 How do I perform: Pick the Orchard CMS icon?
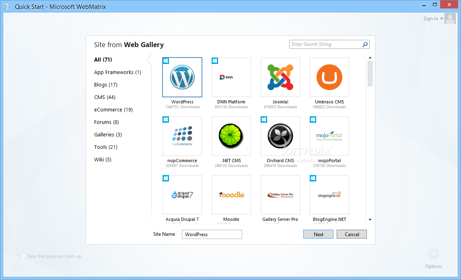(280, 136)
